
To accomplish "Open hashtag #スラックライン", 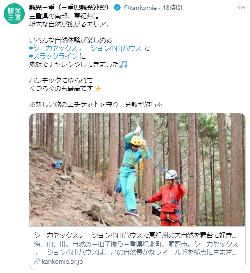I will point(54,56).
